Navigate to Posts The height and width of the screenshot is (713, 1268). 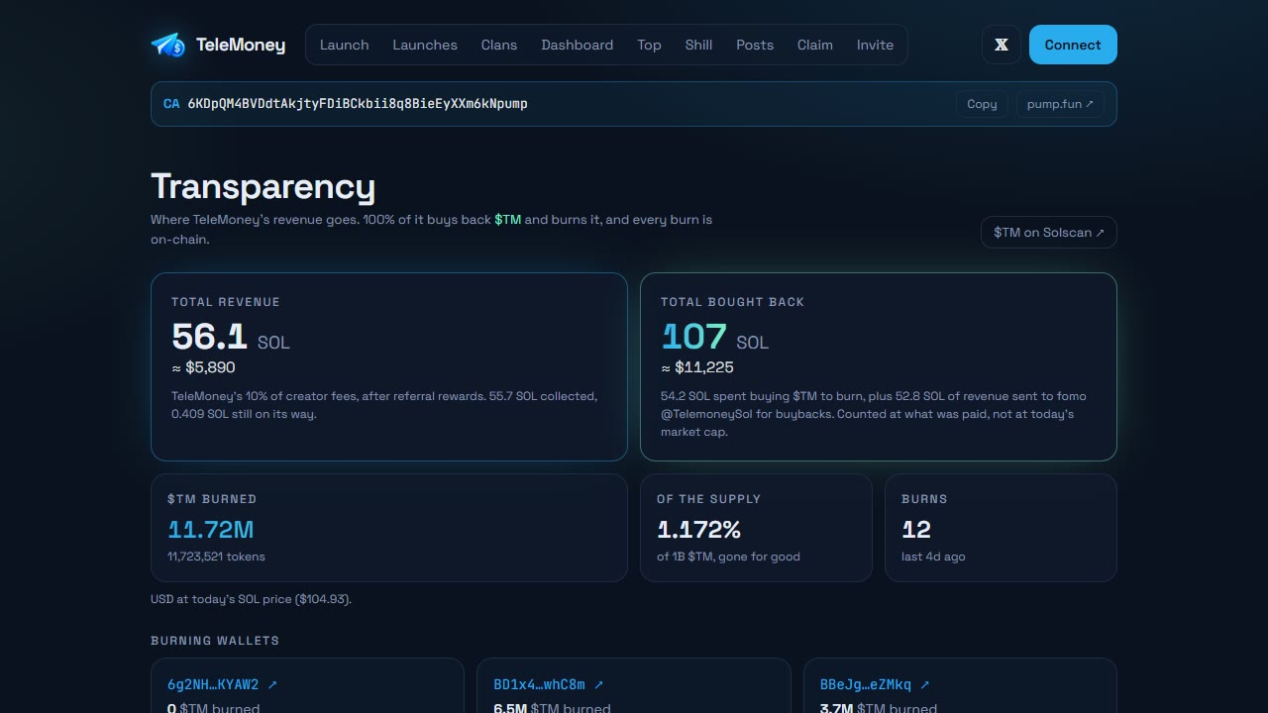[x=755, y=45]
